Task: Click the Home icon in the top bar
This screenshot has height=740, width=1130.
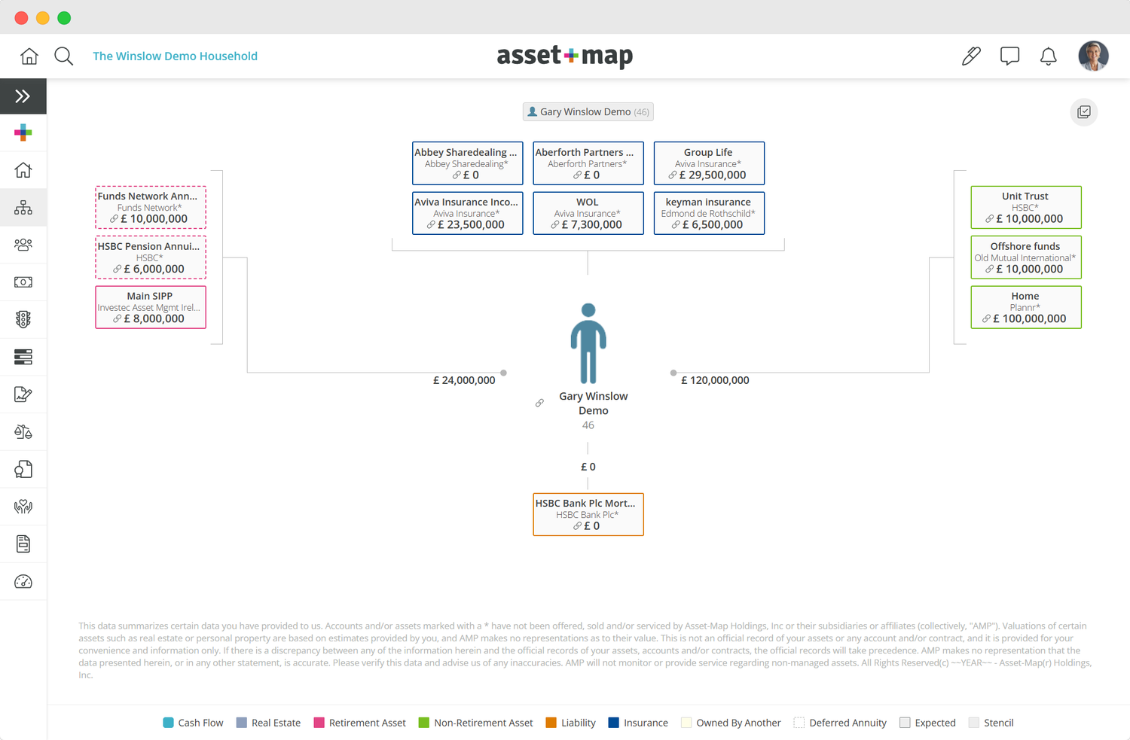Action: pyautogui.click(x=29, y=56)
